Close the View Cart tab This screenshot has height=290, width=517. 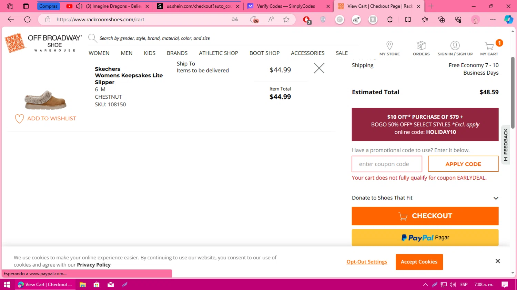tap(418, 6)
